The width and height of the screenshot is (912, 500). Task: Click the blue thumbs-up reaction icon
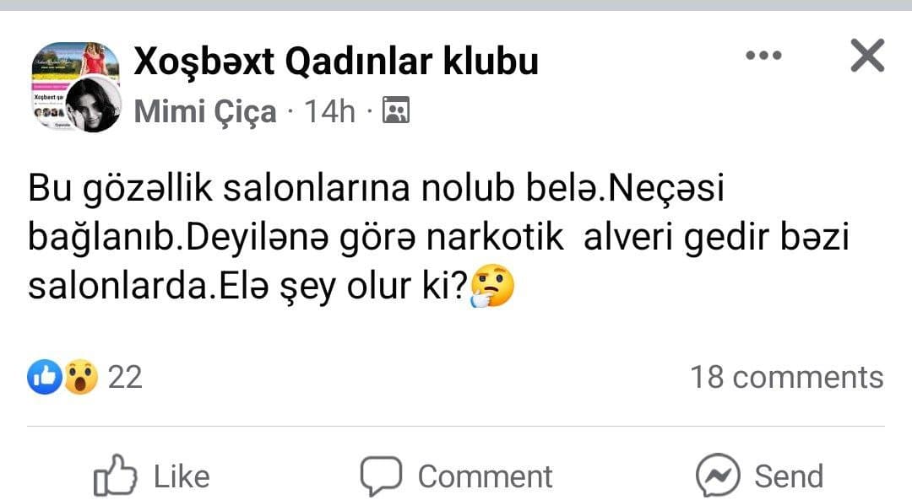[x=45, y=377]
